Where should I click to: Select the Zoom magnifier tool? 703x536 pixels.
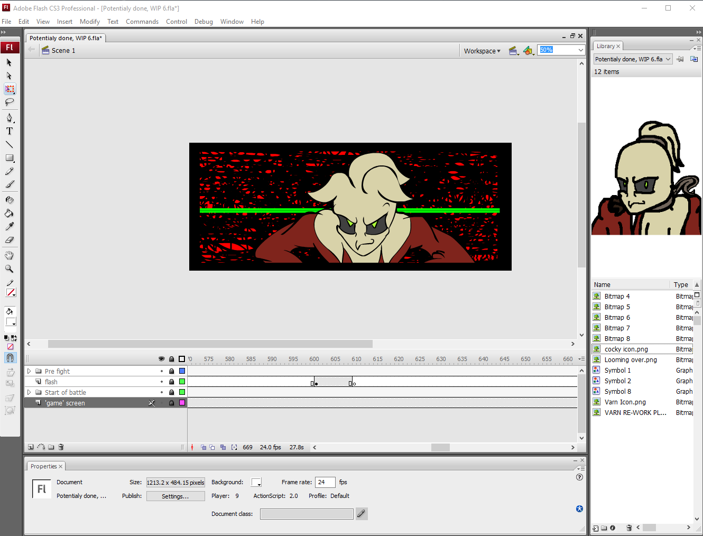[9, 269]
